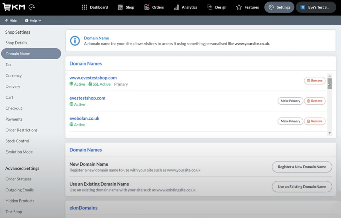The height and width of the screenshot is (218, 341).
Task: Open the Shop menu
Action: [x=126, y=7]
